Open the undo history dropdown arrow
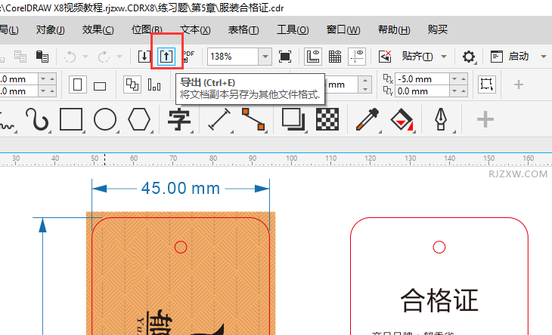 coord(85,56)
